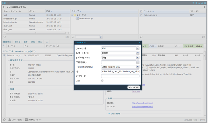Screen dimensions: 208x124
Task: Open the フォーマット dropdown showing PDF
Action: [138, 48]
